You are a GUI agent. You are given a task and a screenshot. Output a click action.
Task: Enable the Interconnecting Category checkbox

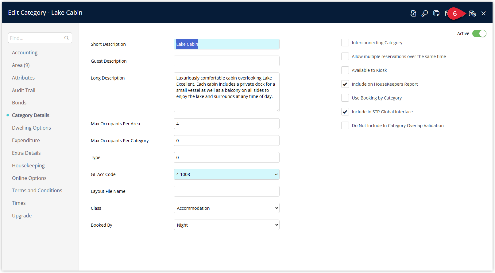click(x=345, y=43)
